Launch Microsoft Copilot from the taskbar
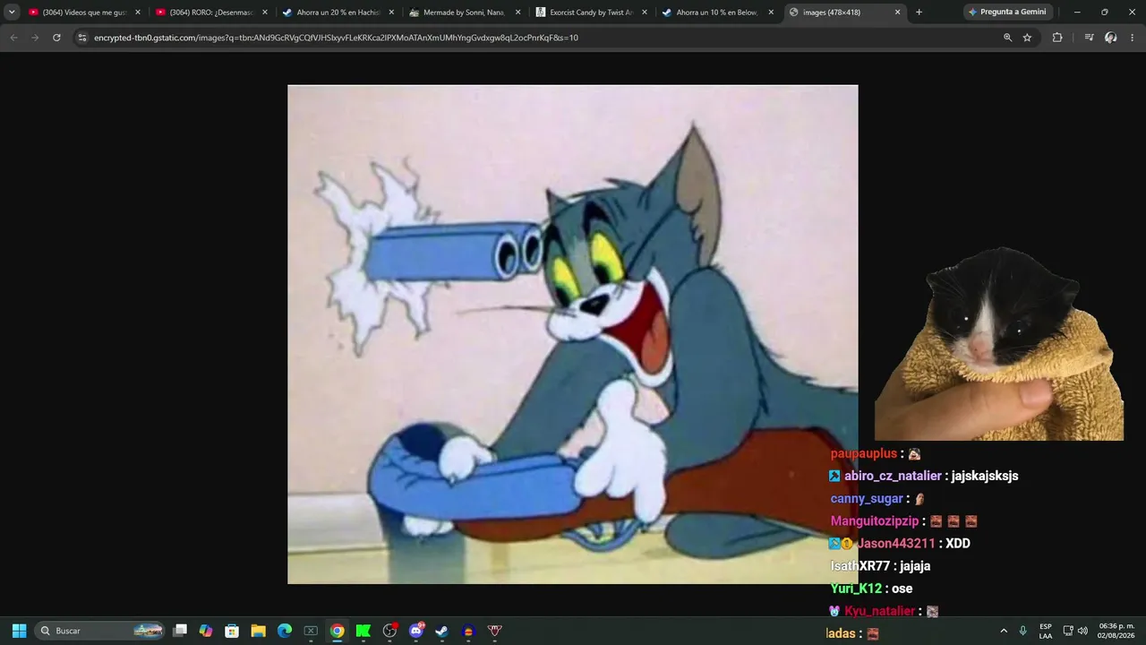The image size is (1146, 645). [x=206, y=631]
